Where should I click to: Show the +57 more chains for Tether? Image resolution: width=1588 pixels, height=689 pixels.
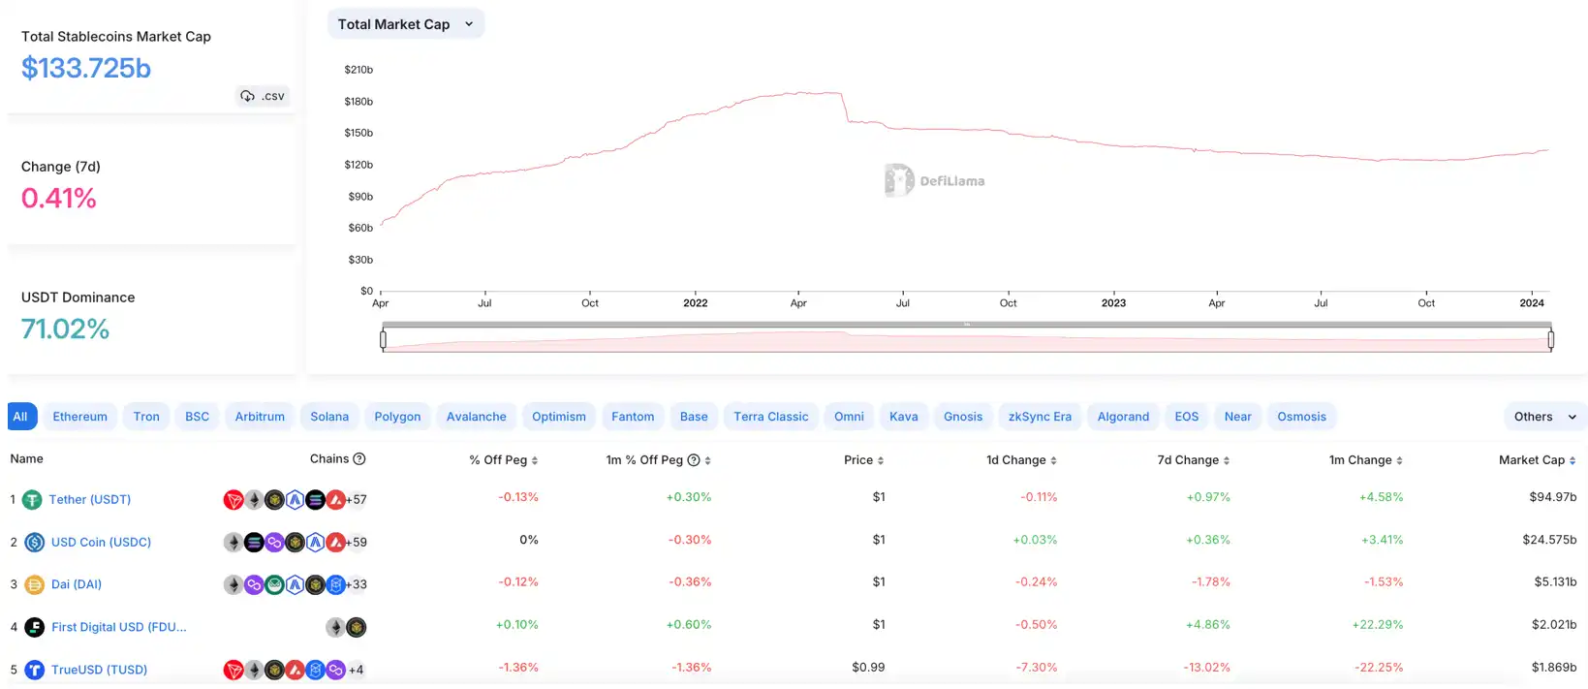click(357, 500)
